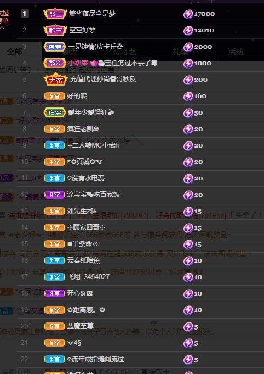Click the 4富 badge beside 真诚
The width and height of the screenshot is (264, 374).
tap(55, 162)
